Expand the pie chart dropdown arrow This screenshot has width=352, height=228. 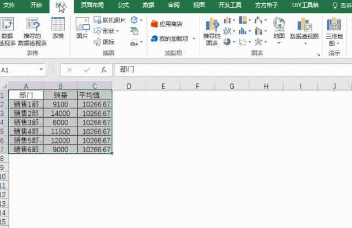tap(234, 42)
